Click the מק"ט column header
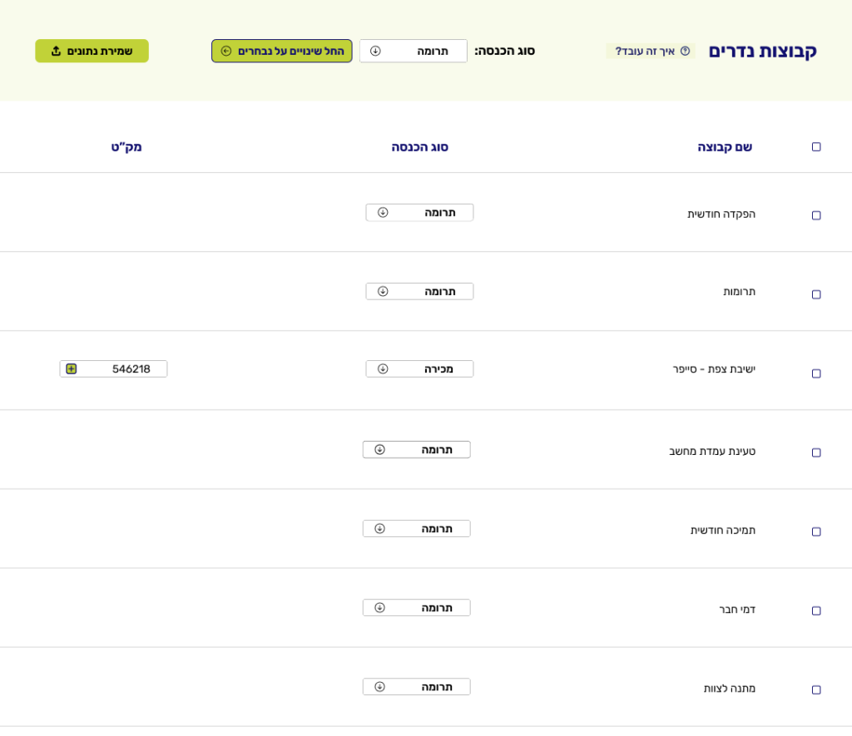 point(126,147)
